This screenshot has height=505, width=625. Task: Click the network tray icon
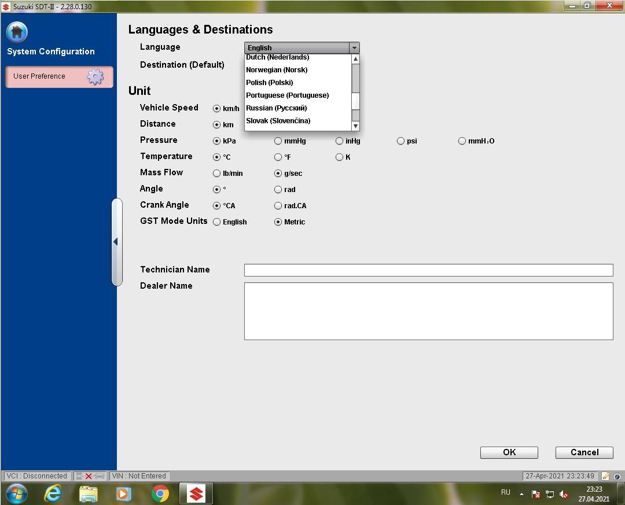tap(550, 494)
